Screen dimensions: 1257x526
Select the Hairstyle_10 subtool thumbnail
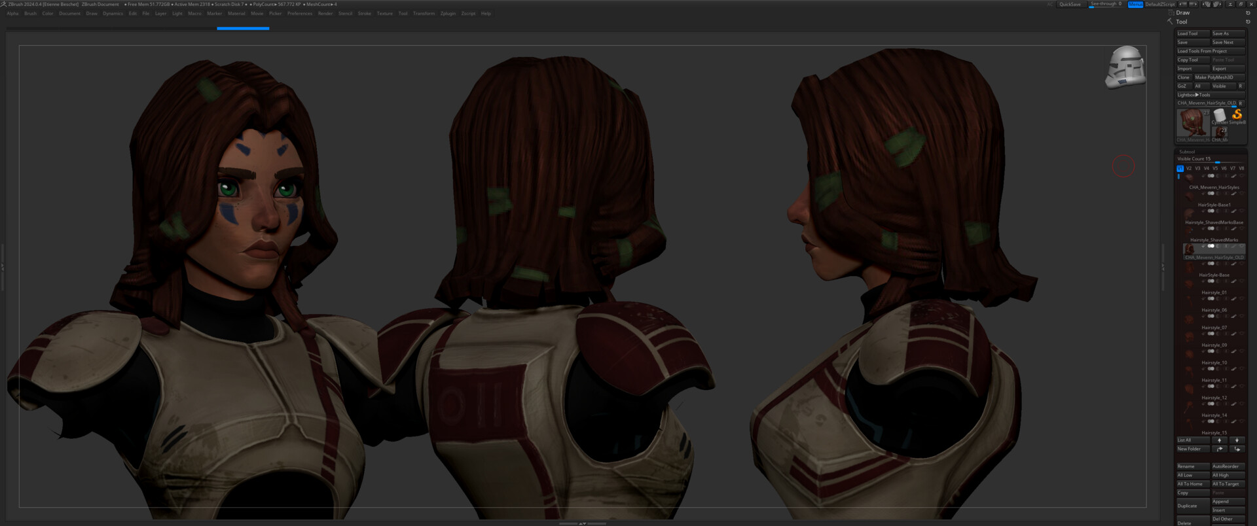click(x=1190, y=355)
